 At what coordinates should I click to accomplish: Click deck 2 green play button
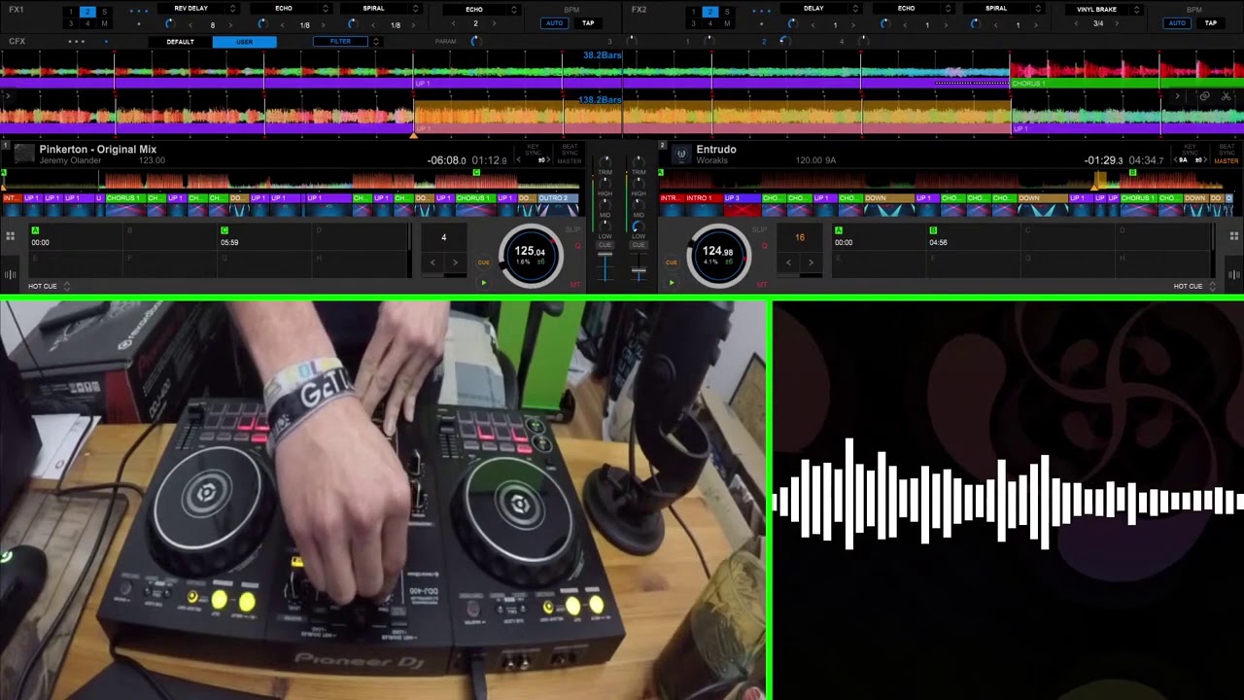(x=671, y=283)
